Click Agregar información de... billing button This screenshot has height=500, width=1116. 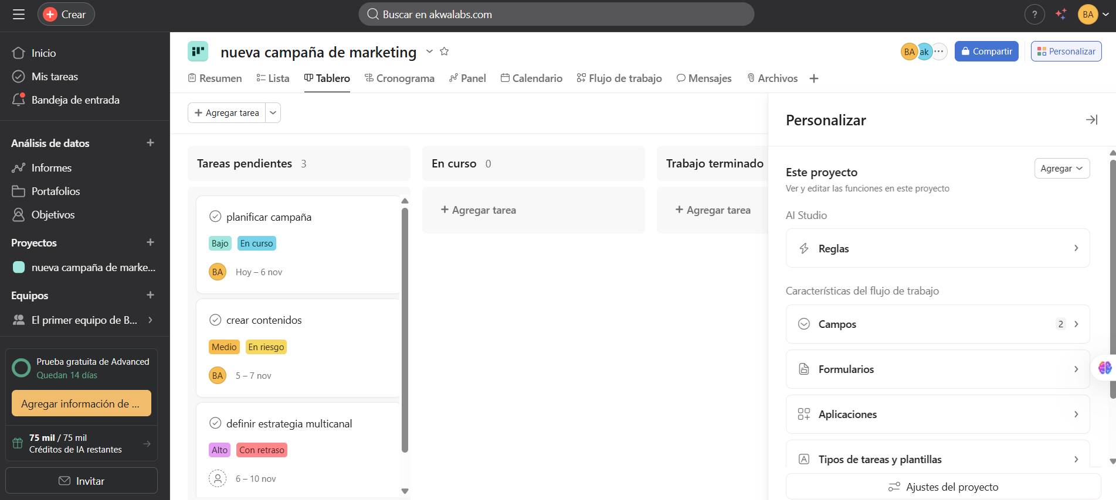(82, 403)
